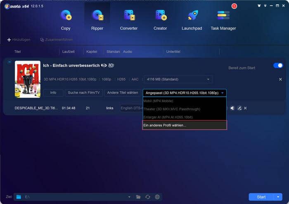Start the ripping process
This screenshot has height=204, width=289.
coord(261,197)
